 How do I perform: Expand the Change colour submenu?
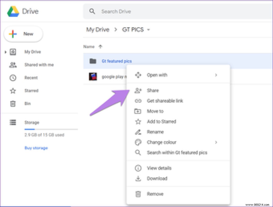[x=216, y=142]
